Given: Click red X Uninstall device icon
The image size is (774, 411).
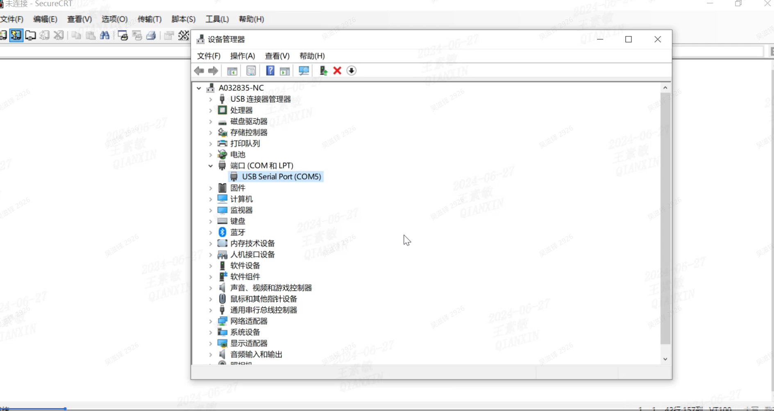Looking at the screenshot, I should coord(337,71).
